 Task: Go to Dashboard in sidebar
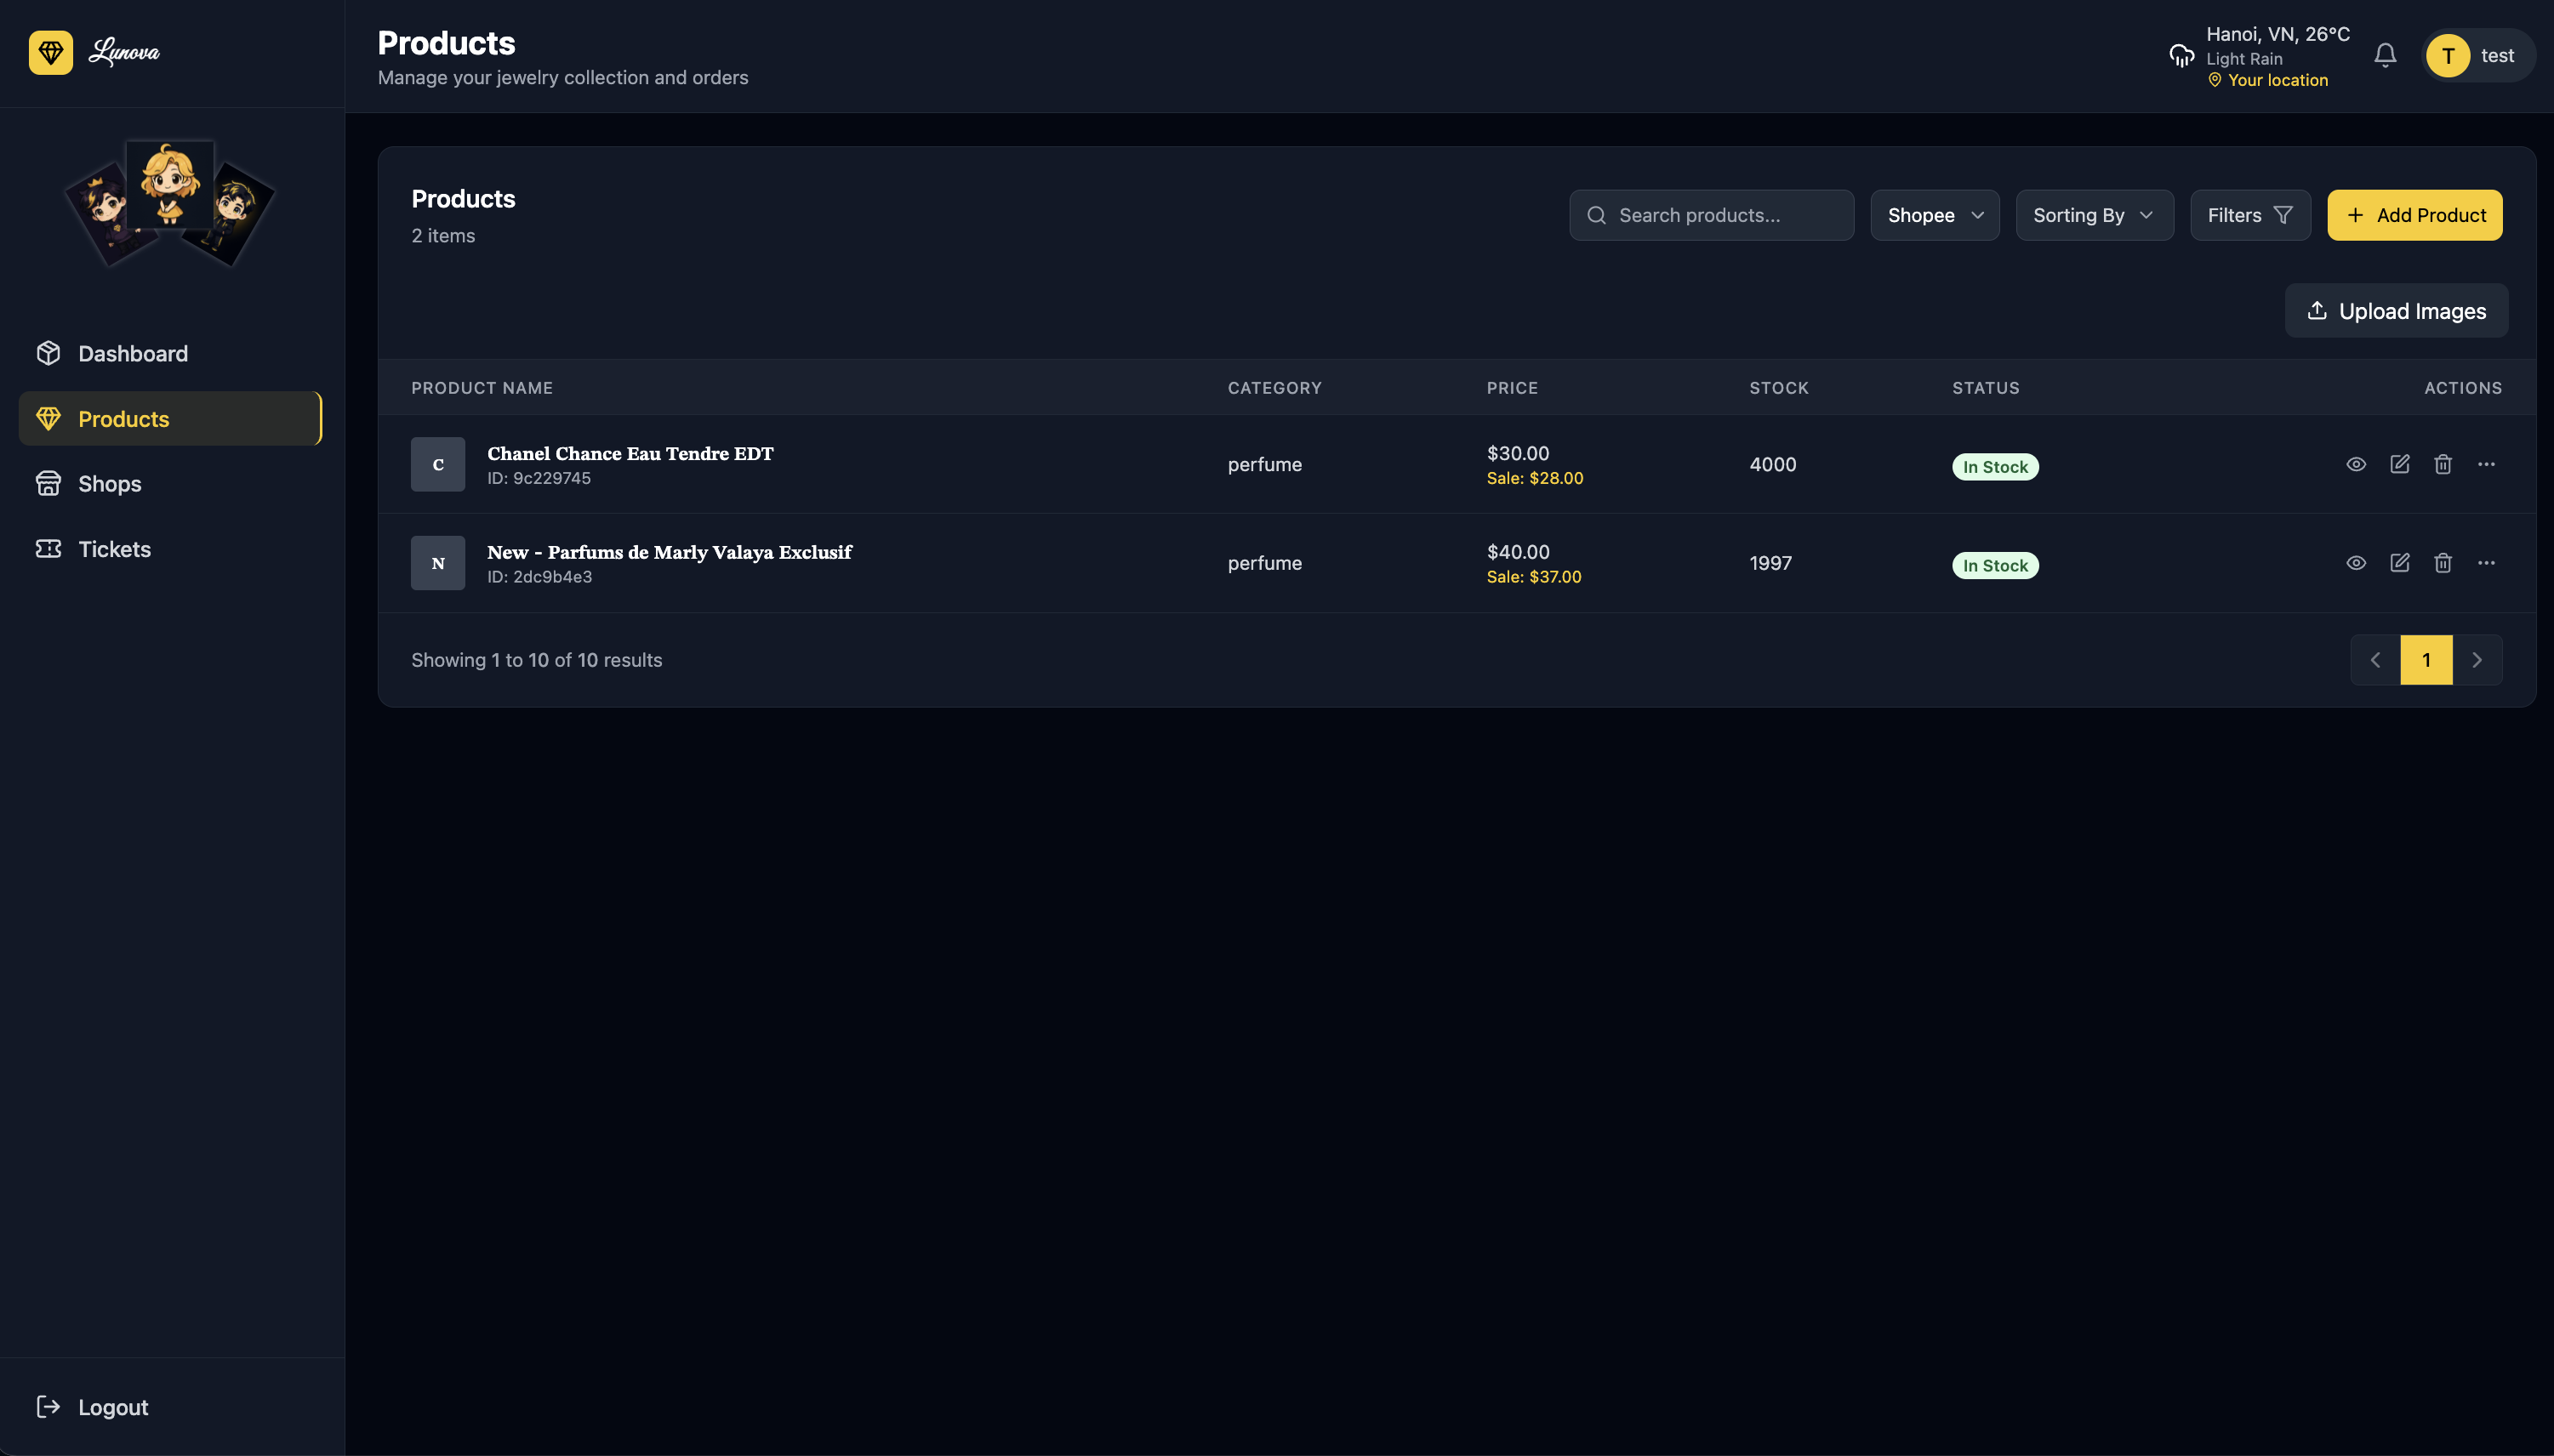coord(132,354)
